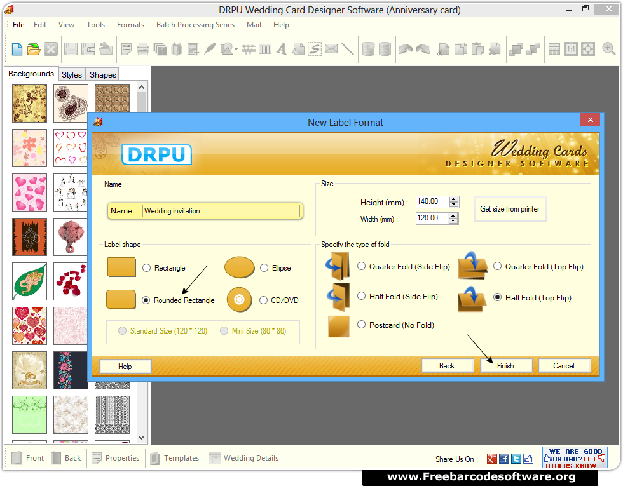Pick the pink hearts background thumbnail
Image resolution: width=623 pixels, height=486 pixels.
point(29,192)
